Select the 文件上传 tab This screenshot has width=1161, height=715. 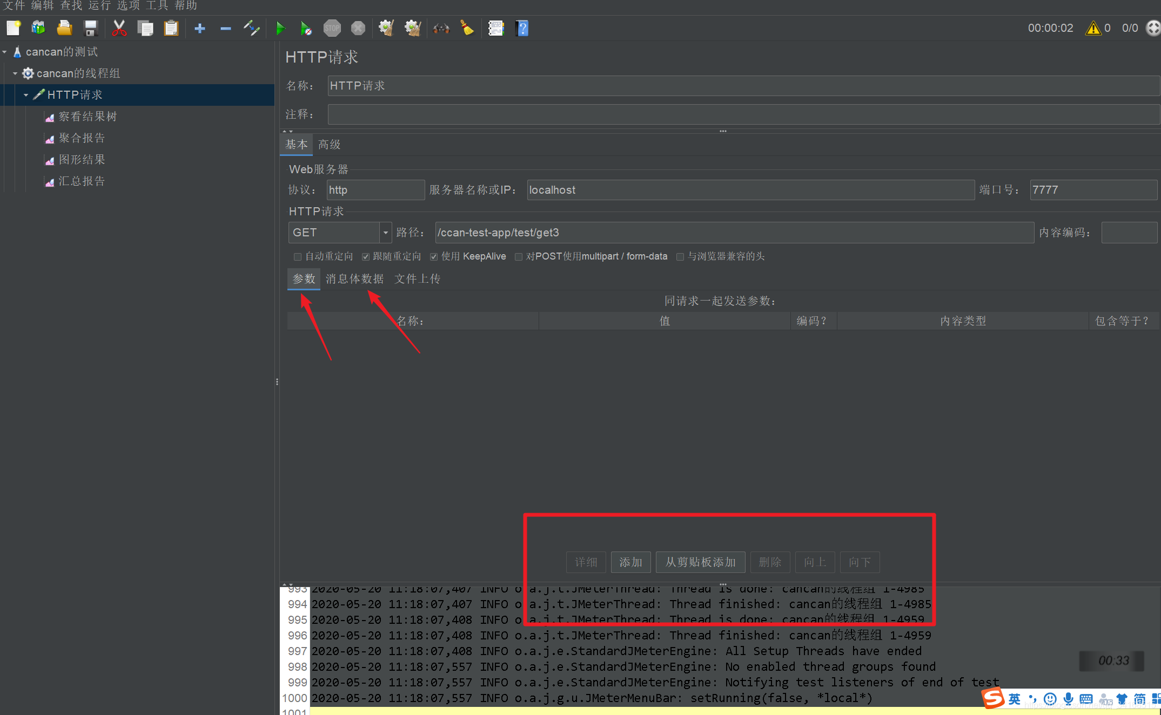(x=417, y=279)
